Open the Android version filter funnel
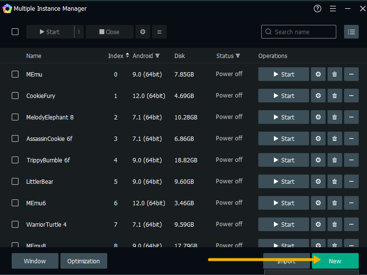The width and height of the screenshot is (367, 275). tap(157, 56)
